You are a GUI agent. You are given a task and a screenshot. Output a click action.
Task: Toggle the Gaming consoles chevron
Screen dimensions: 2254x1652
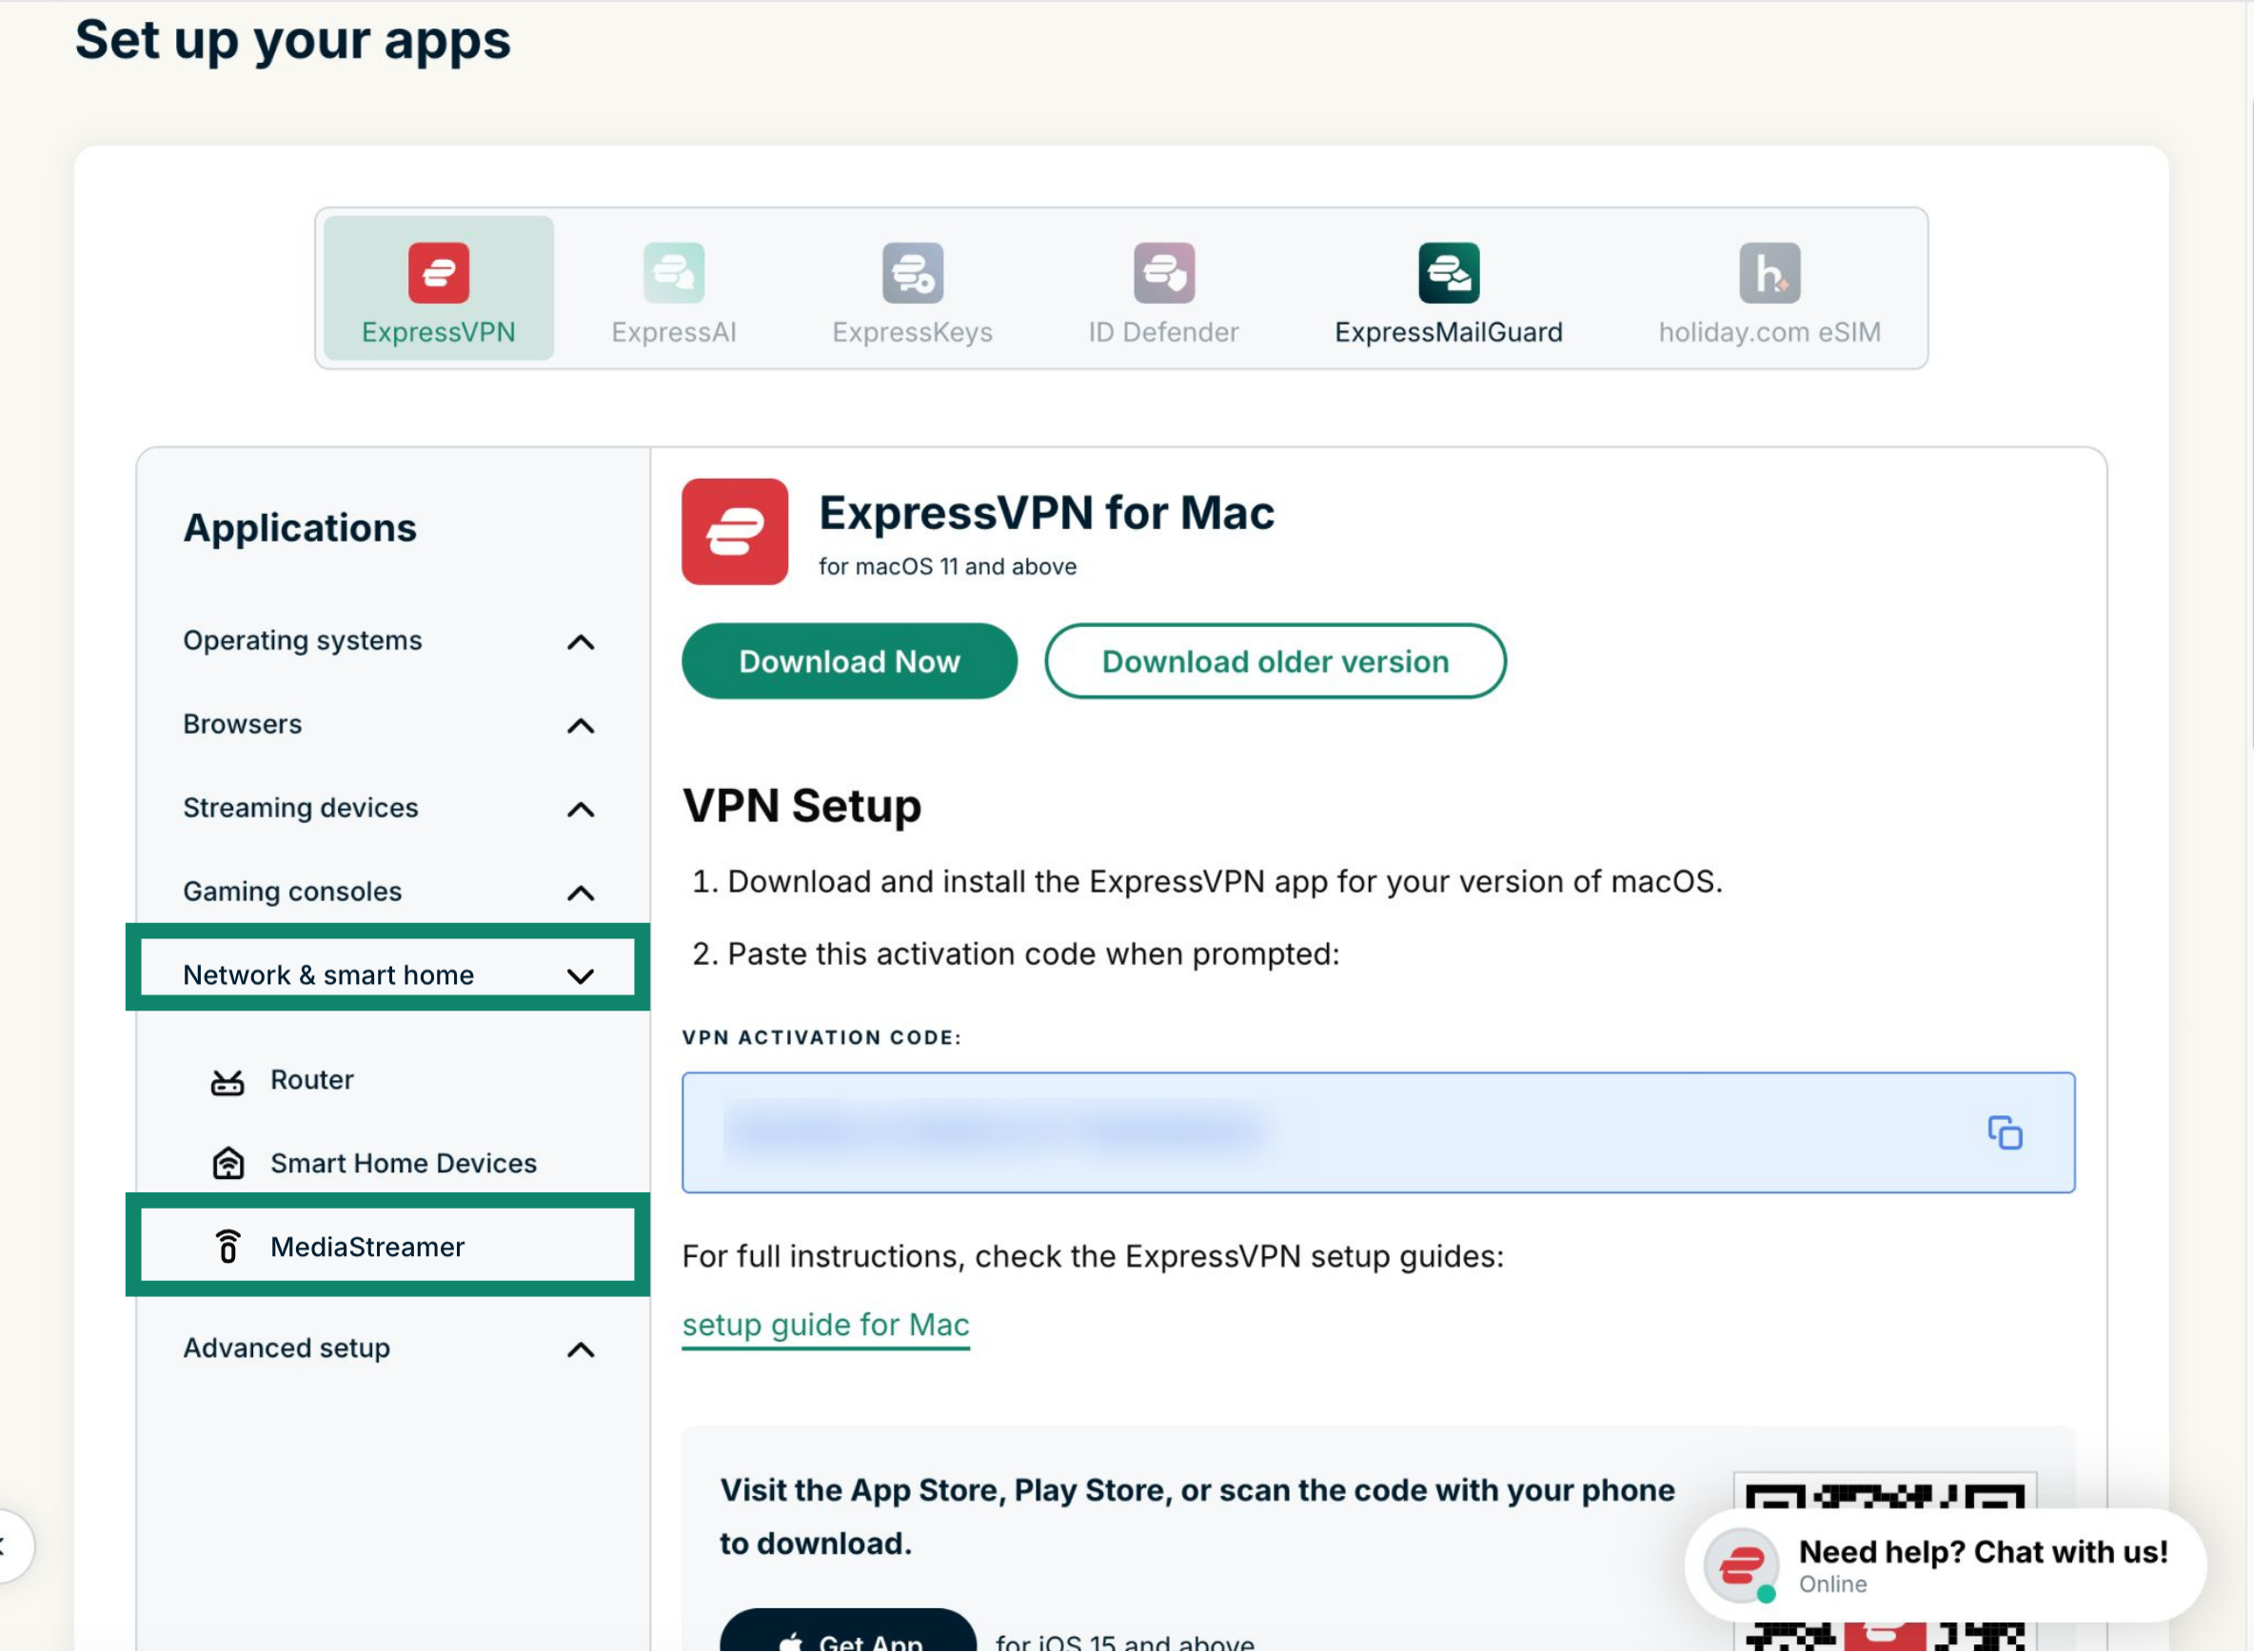pyautogui.click(x=580, y=893)
